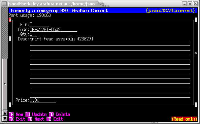Click the scrollbar up arrow
The height and width of the screenshot is (124, 200).
pyautogui.click(x=5, y=113)
